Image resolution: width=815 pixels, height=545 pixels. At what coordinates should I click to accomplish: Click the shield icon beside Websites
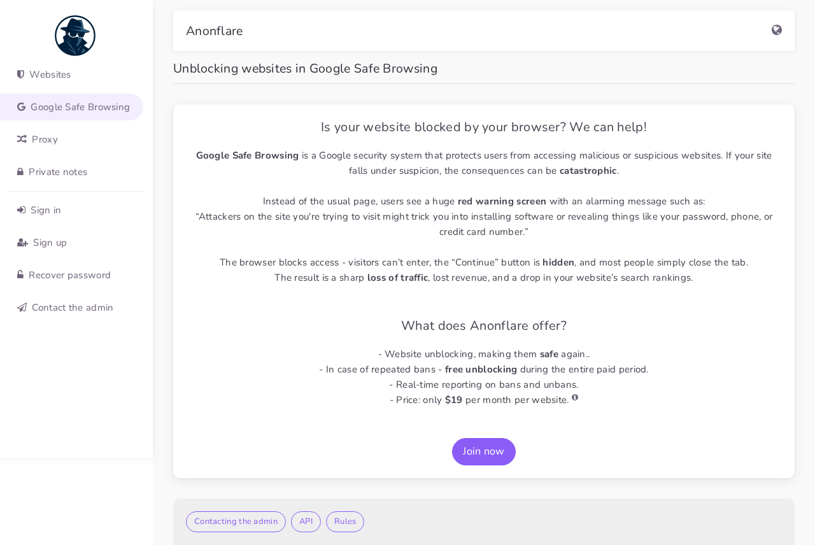[21, 74]
